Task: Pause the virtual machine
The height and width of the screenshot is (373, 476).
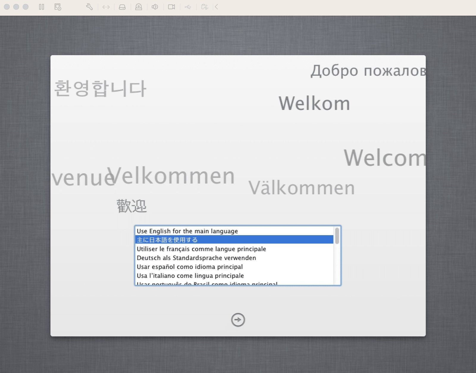Action: (41, 7)
